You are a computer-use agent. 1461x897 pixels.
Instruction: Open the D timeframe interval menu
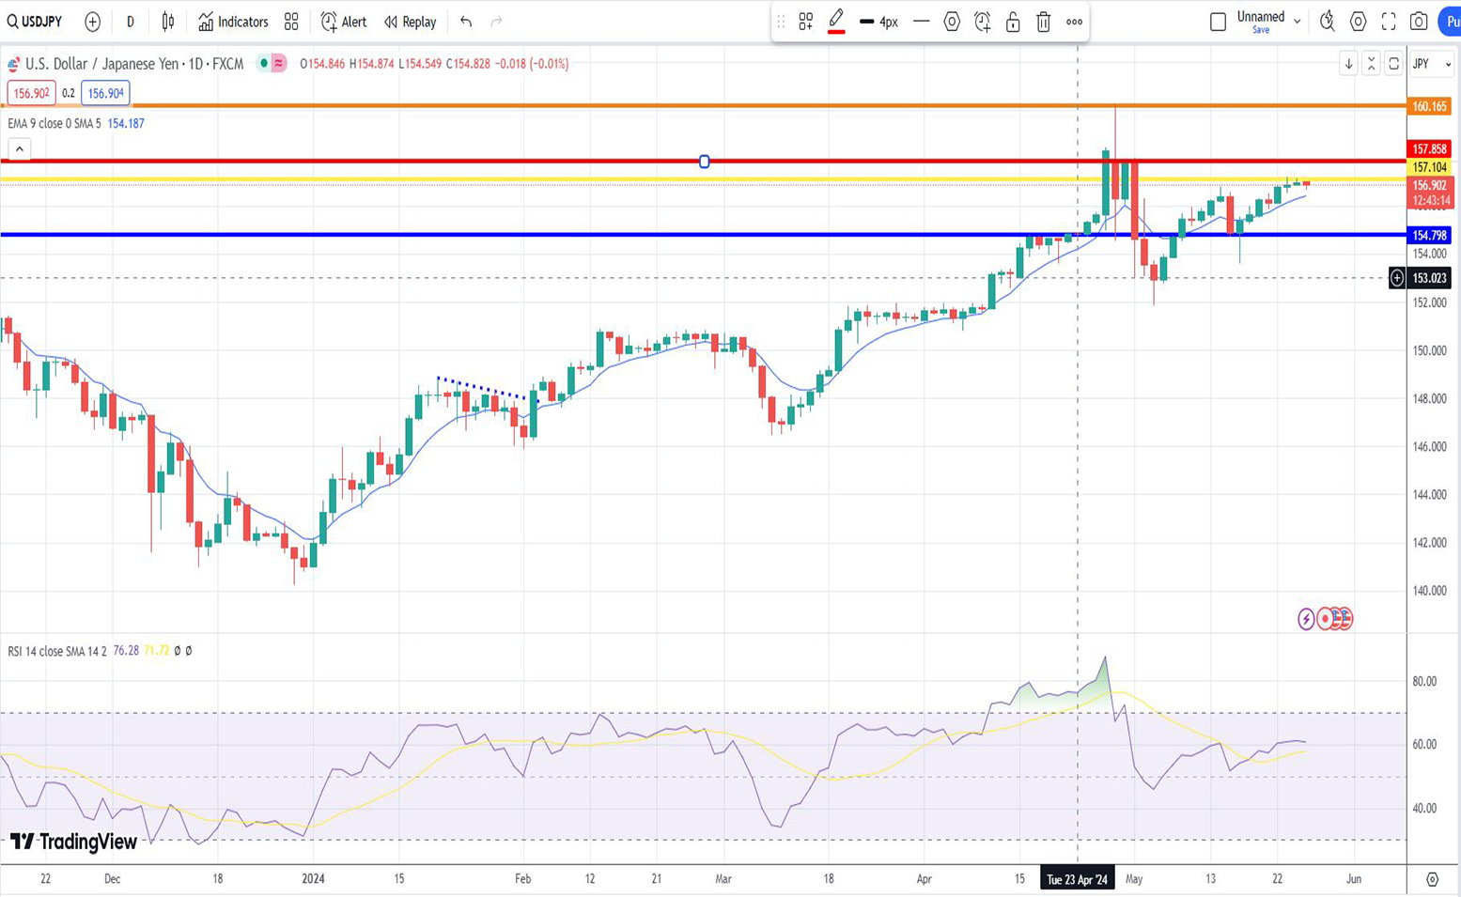pos(130,22)
